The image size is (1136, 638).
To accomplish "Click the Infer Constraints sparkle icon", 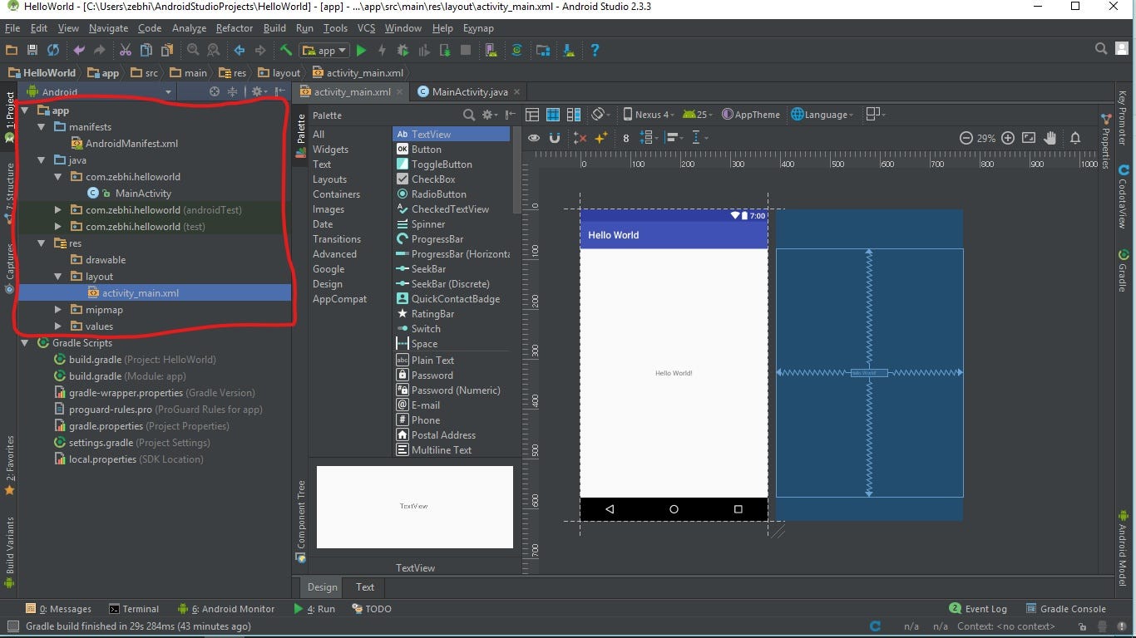I will 601,138.
